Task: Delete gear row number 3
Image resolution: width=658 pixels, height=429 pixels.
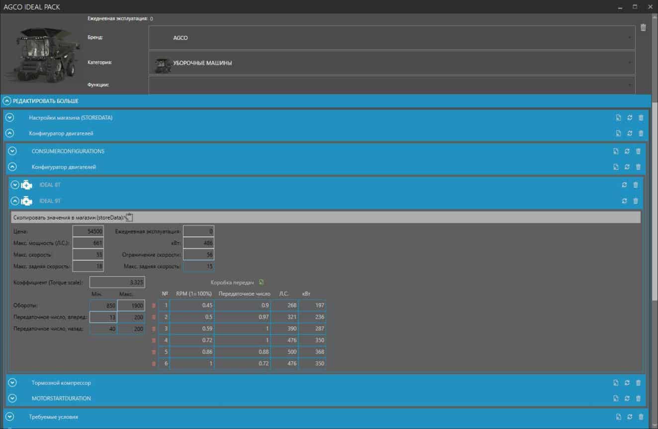Action: point(154,329)
